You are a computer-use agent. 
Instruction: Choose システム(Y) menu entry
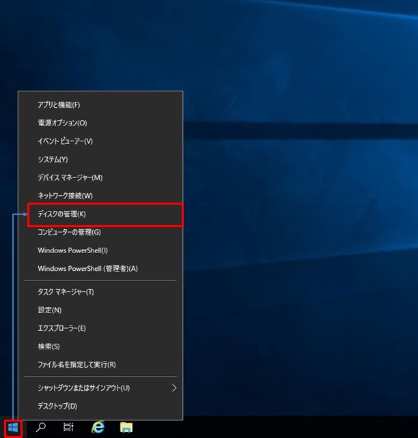pyautogui.click(x=100, y=159)
